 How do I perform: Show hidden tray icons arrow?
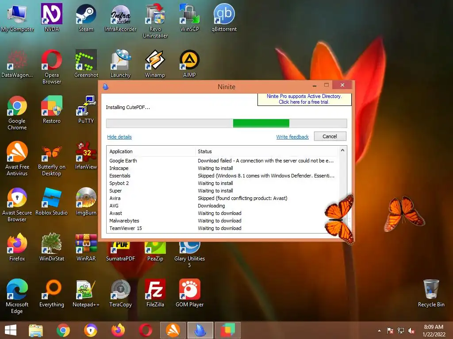click(379, 331)
